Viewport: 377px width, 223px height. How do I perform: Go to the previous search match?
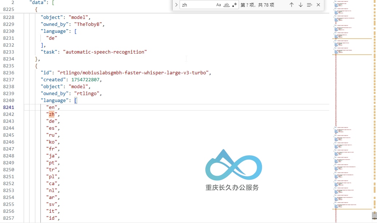291,5
